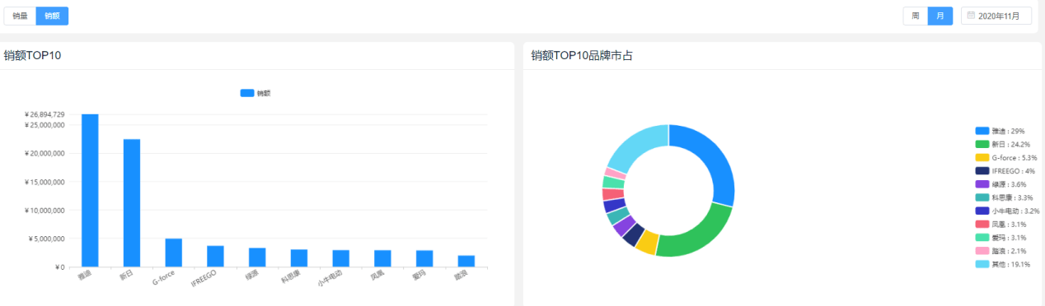The image size is (1045, 306).
Task: Toggle the G-force: 5.3% legend entry
Action: pyautogui.click(x=1005, y=157)
